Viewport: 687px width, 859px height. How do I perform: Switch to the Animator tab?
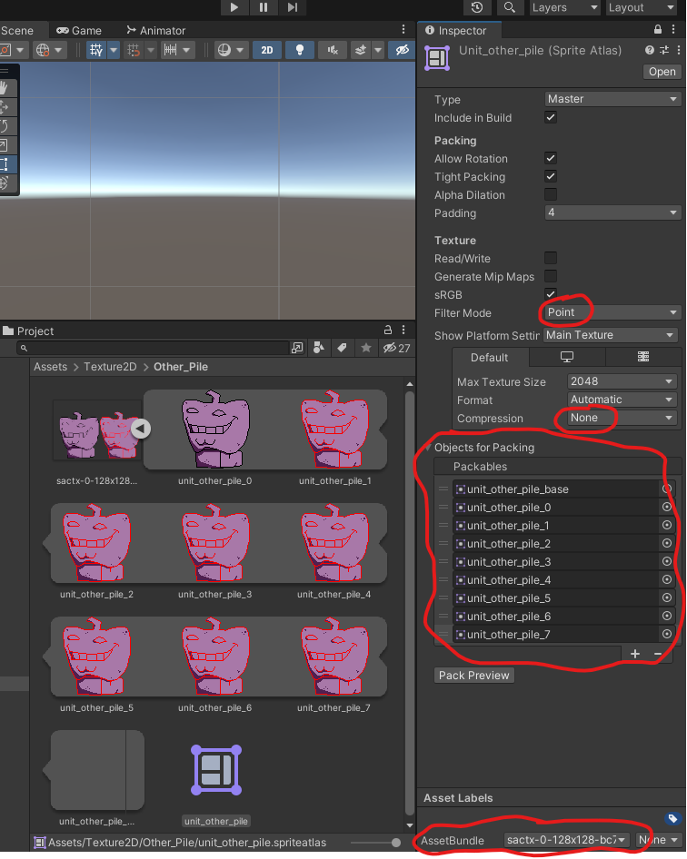[x=155, y=30]
